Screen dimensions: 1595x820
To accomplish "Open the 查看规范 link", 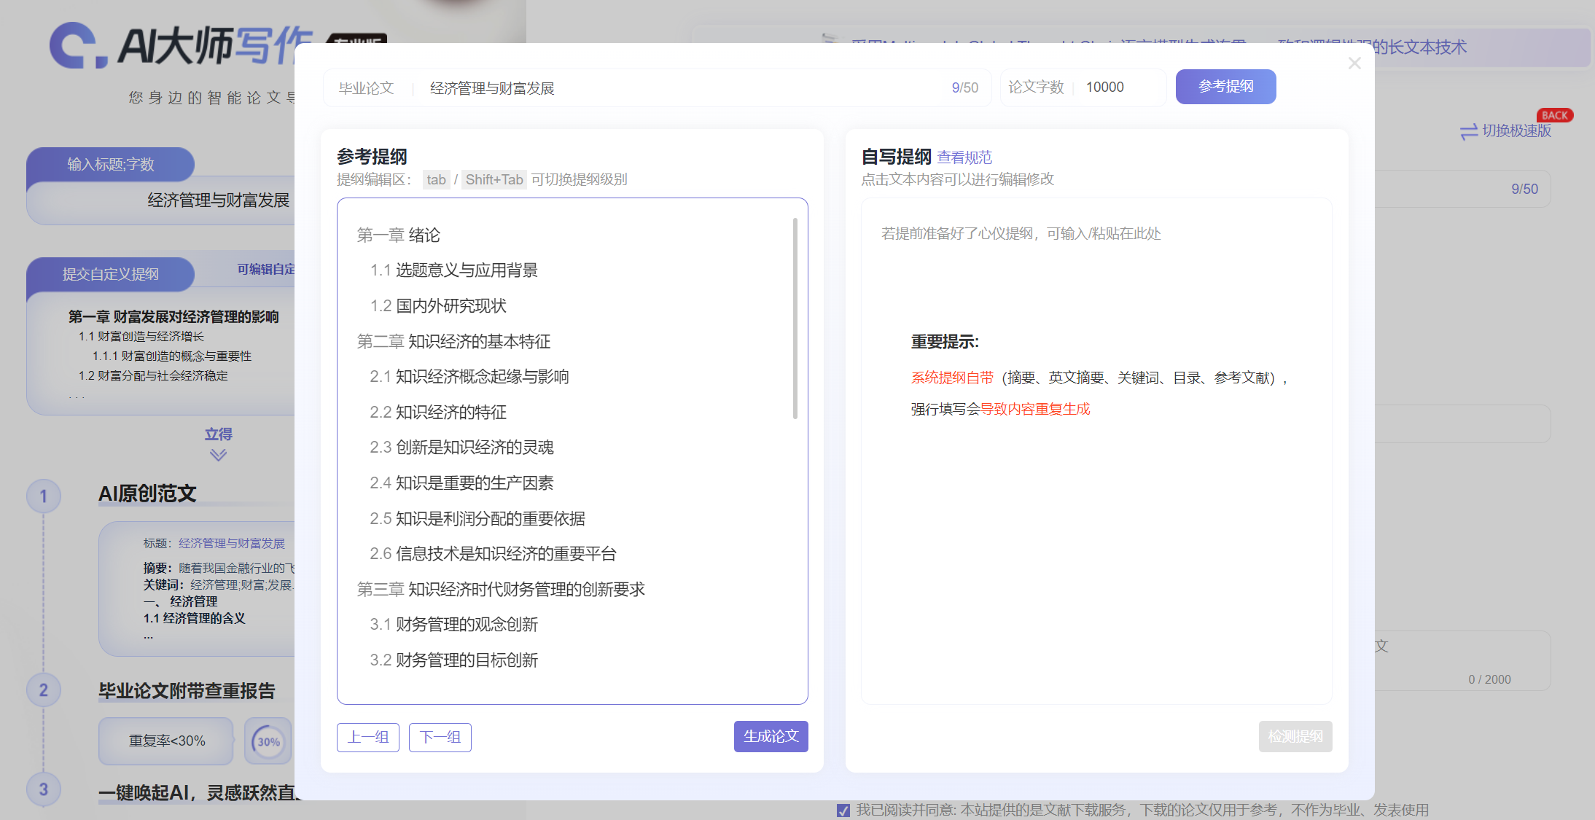I will (964, 157).
